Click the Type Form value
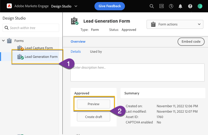Screen dimensions: 208x135 [x=95, y=30]
